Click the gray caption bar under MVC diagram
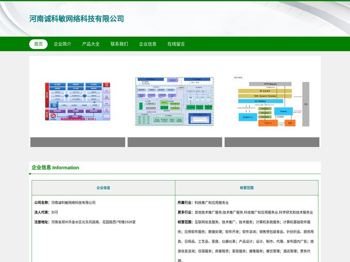Screen dimensions: 350x262 click(x=272, y=142)
